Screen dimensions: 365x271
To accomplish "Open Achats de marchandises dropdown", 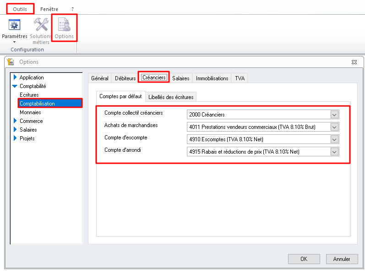I will click(x=334, y=127).
